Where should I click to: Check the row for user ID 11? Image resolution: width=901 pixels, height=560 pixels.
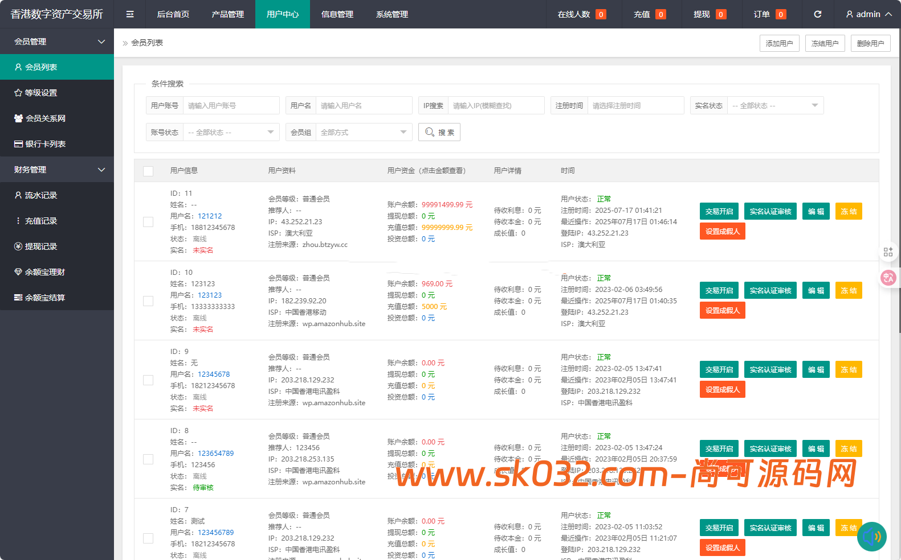[148, 222]
